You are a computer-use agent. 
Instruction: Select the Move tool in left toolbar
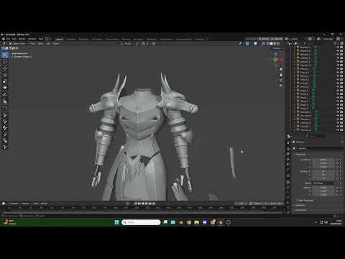click(x=5, y=69)
